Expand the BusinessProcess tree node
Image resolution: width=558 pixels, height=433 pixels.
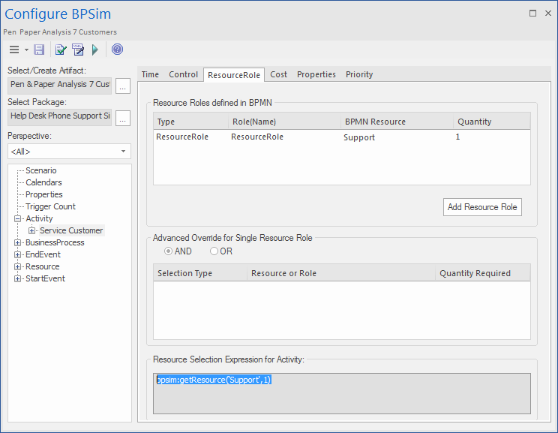pos(18,243)
